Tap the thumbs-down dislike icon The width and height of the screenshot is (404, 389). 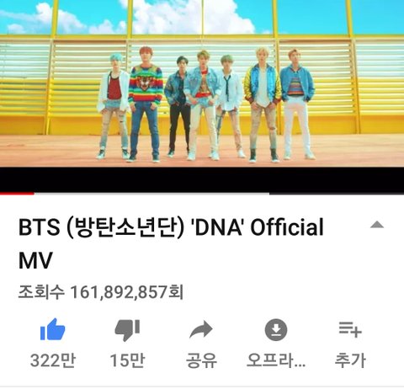coord(127,330)
